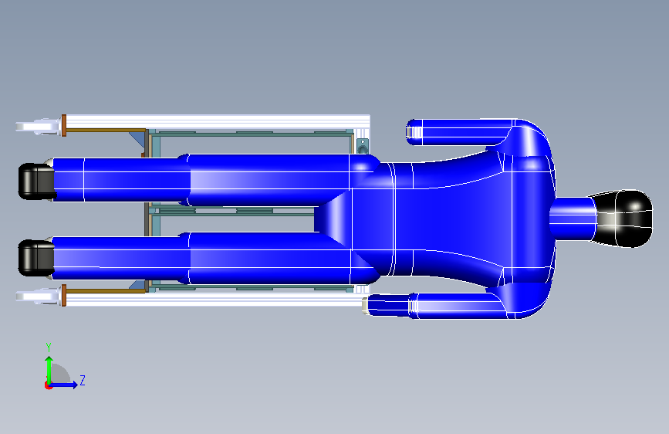This screenshot has height=434, width=669.
Task: Select the top white frame rail
Action: [218, 121]
